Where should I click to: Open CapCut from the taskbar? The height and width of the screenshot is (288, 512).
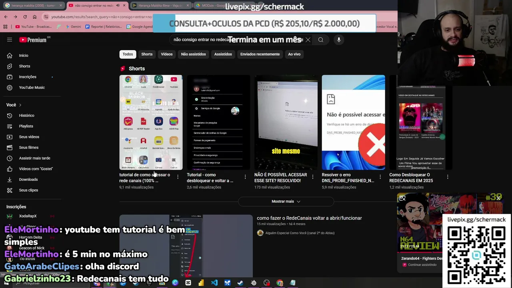tap(188, 283)
